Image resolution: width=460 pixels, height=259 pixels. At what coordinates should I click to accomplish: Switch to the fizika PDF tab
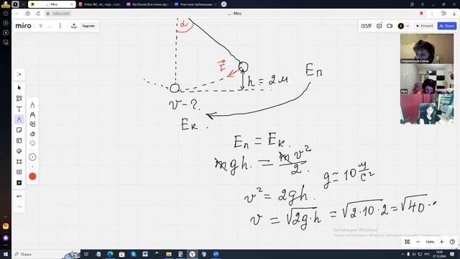coord(100,4)
